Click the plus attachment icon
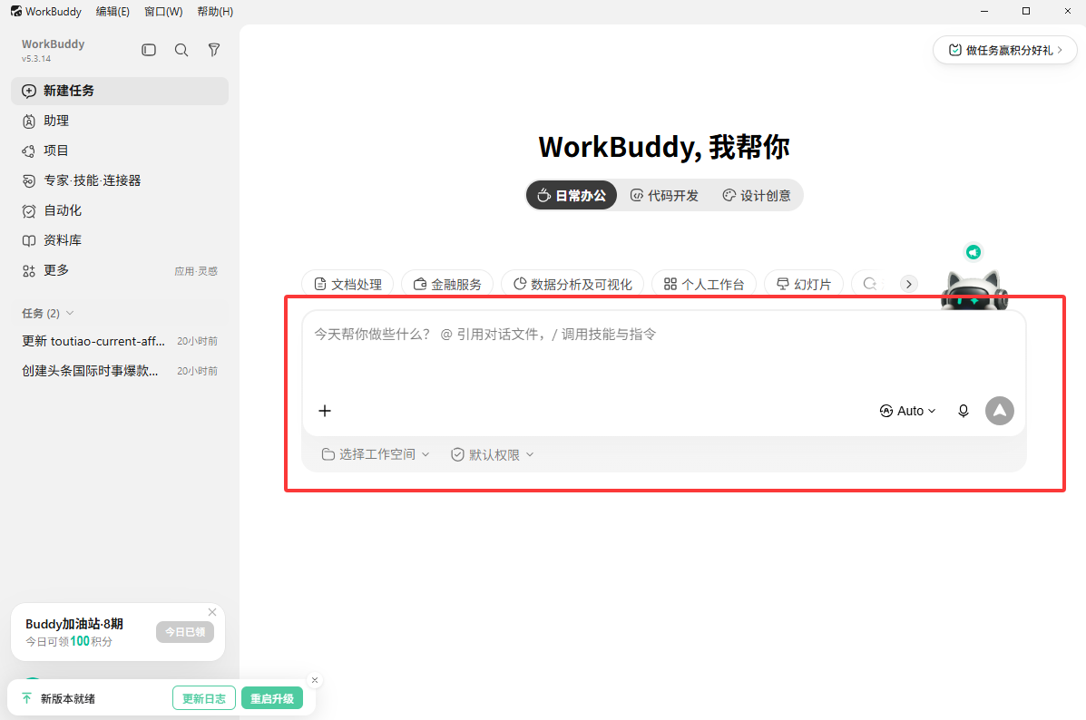1086x720 pixels. click(325, 411)
